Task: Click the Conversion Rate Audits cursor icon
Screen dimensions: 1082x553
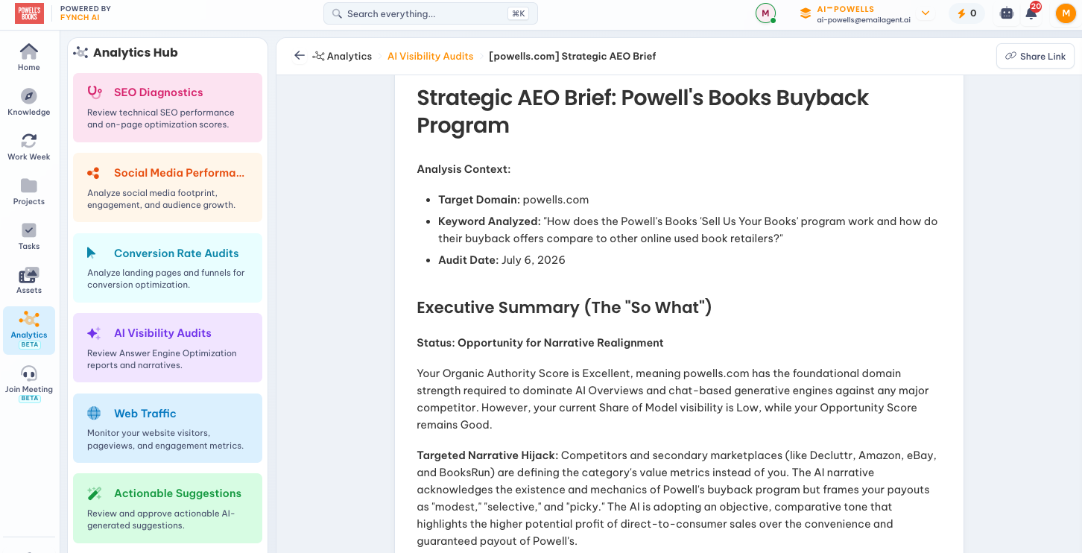Action: 92,253
